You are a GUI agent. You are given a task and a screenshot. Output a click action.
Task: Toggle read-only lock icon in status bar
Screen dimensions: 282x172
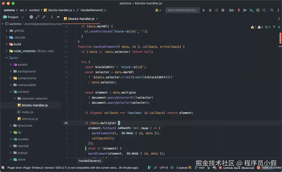coord(208,168)
